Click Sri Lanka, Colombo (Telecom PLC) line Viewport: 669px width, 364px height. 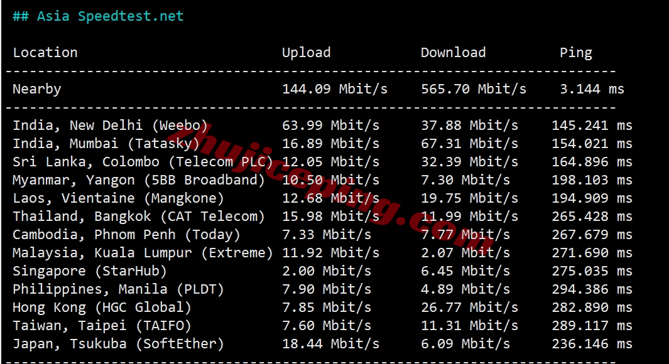322,162
